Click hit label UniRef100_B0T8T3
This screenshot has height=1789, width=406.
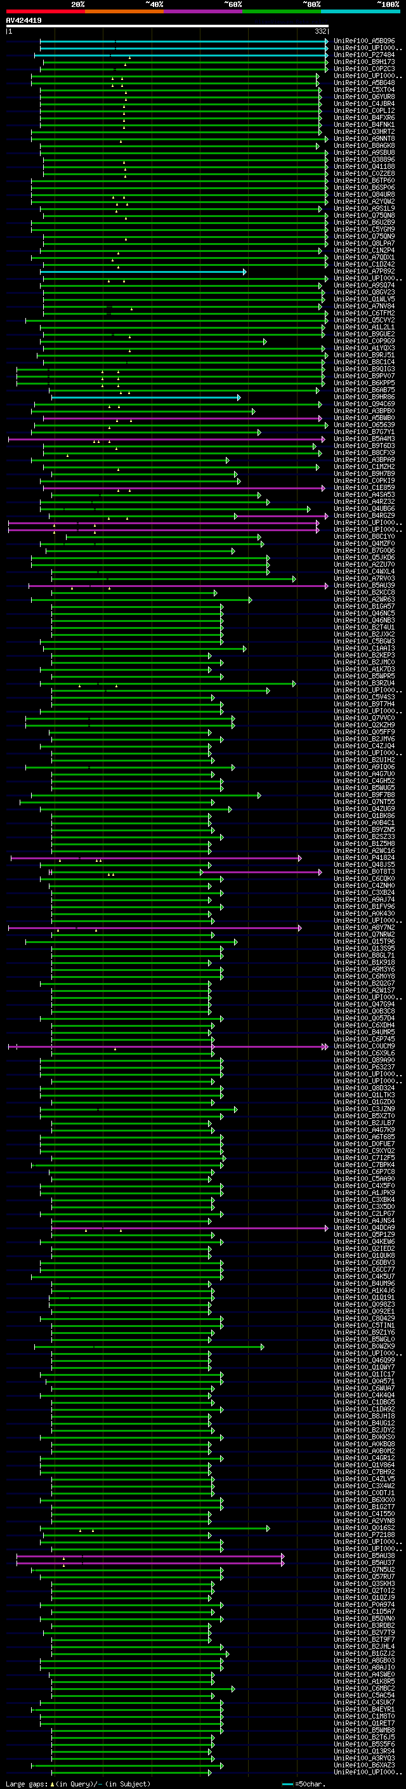(x=364, y=872)
